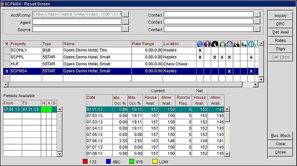Click the green H cell for 07.01.13 period
This screenshot has height=166, width=297.
pyautogui.click(x=44, y=109)
